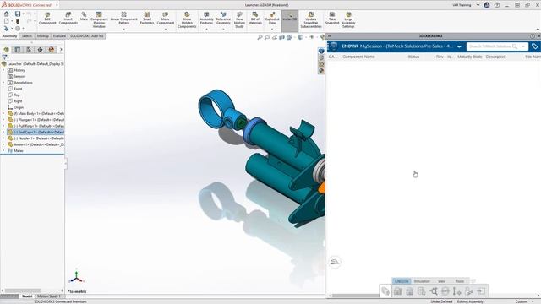Image resolution: width=541 pixels, height=304 pixels.
Task: Switch to the Assembly ribbon tab
Action: 9,35
